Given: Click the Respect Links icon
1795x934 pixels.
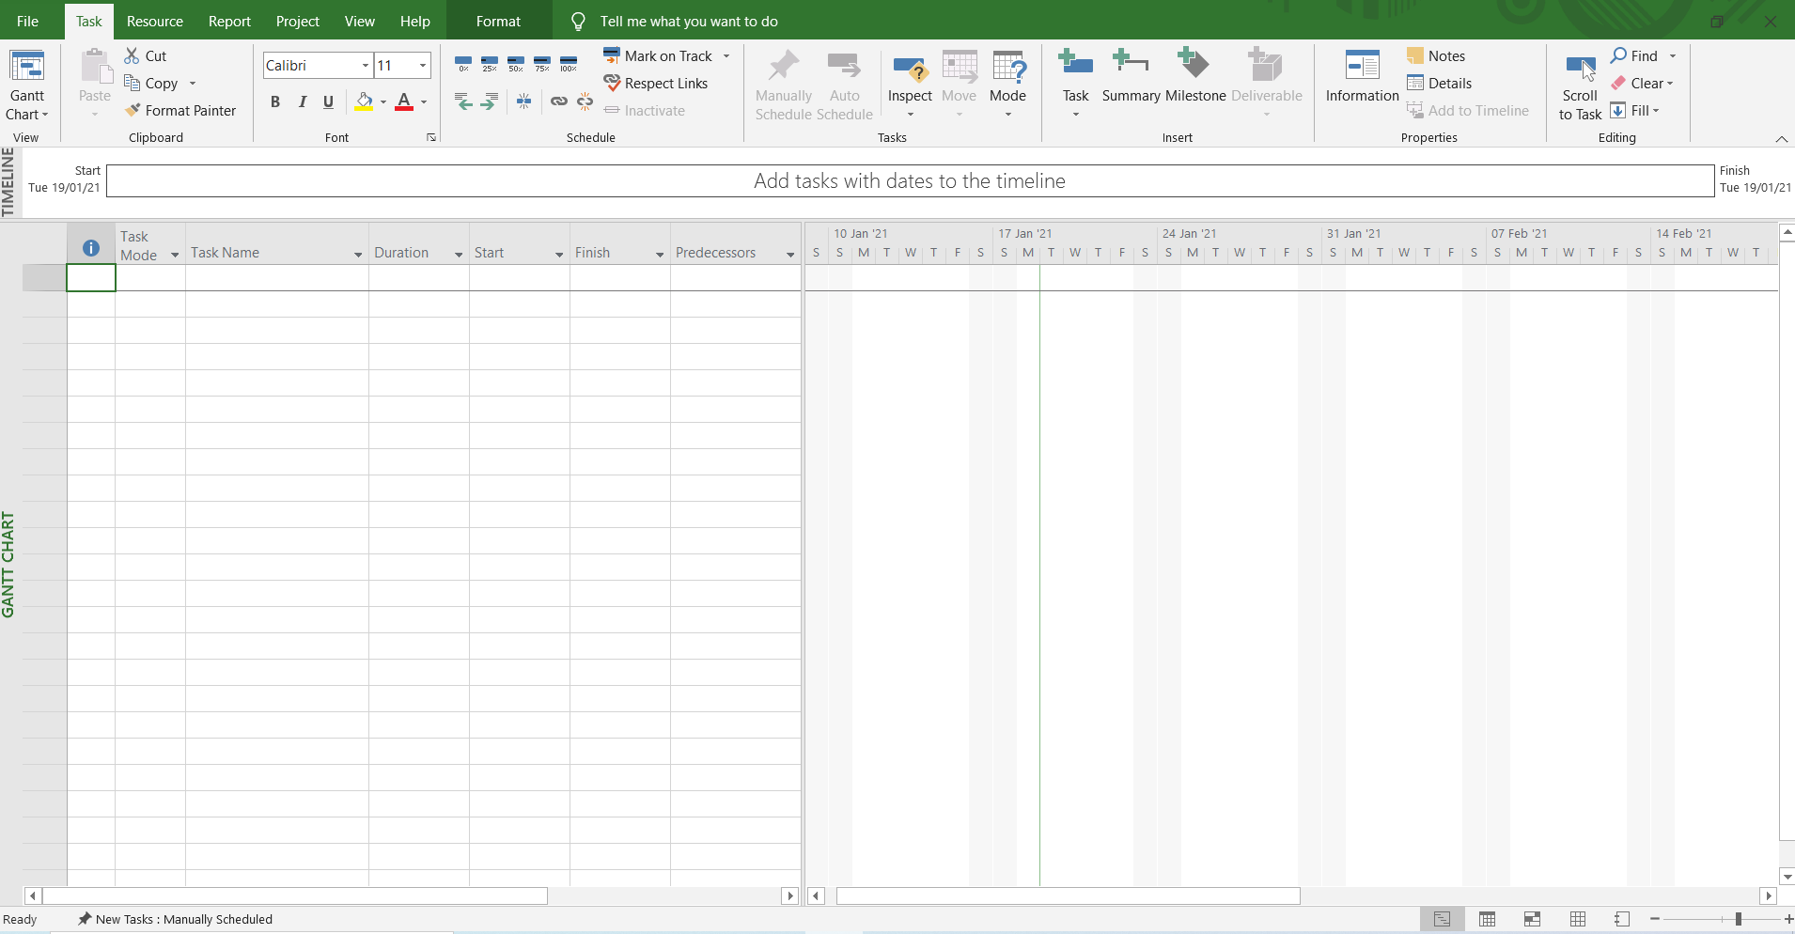Looking at the screenshot, I should (612, 83).
